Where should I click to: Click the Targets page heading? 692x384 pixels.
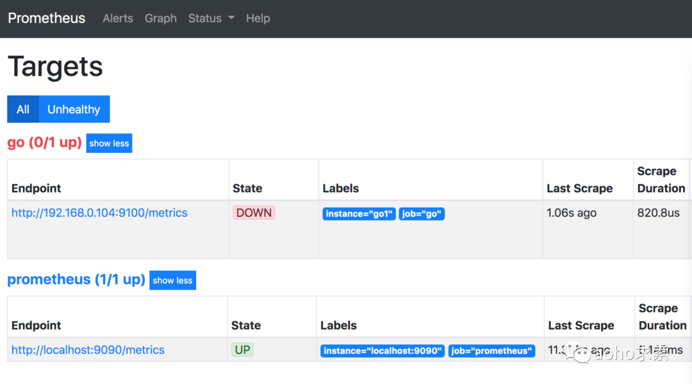click(x=55, y=67)
